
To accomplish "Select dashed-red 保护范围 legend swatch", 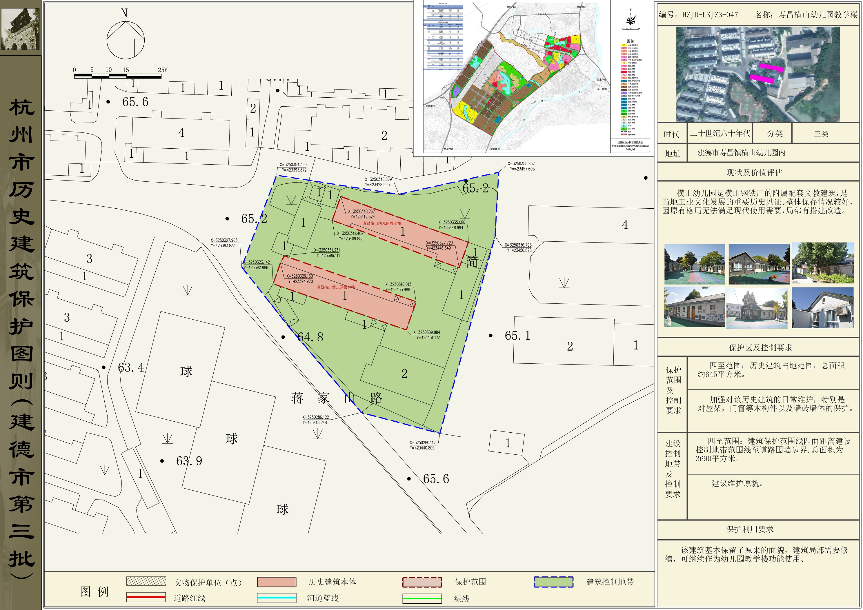I will [x=422, y=582].
